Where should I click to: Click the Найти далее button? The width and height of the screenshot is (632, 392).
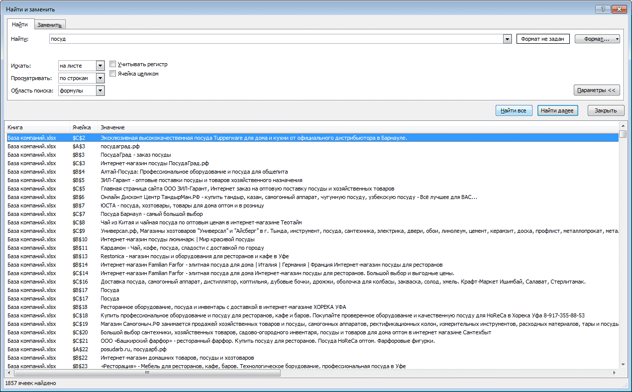[557, 110]
